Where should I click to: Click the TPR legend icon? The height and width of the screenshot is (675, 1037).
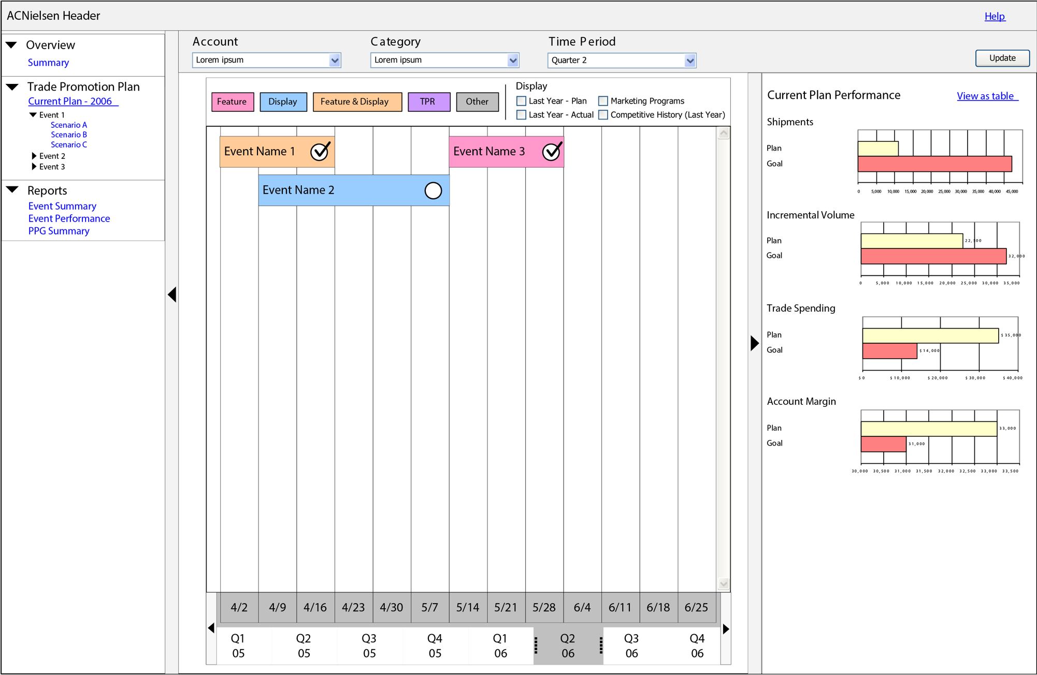(429, 101)
